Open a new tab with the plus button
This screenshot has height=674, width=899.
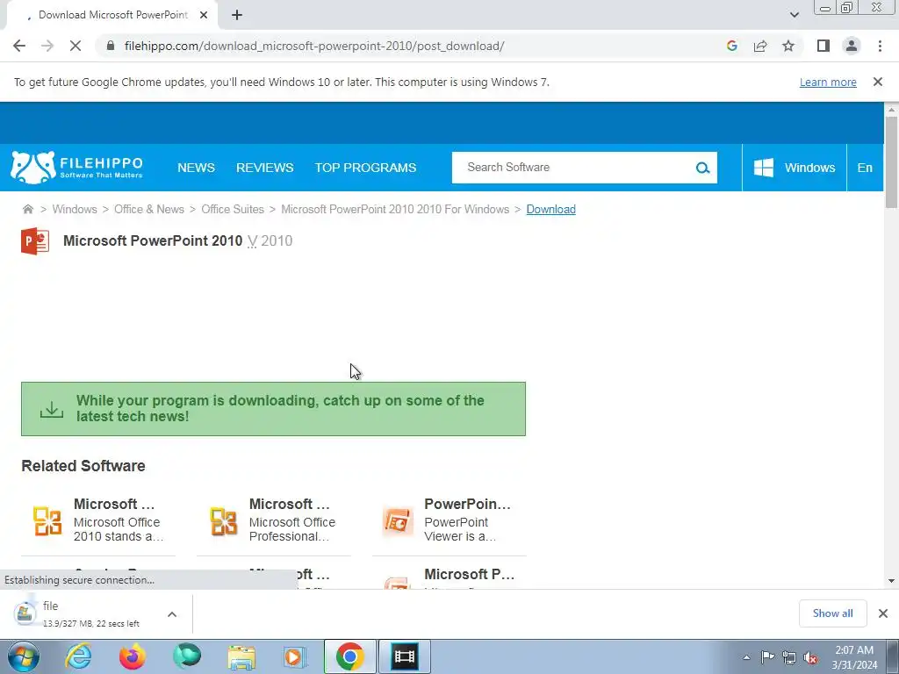pos(237,15)
